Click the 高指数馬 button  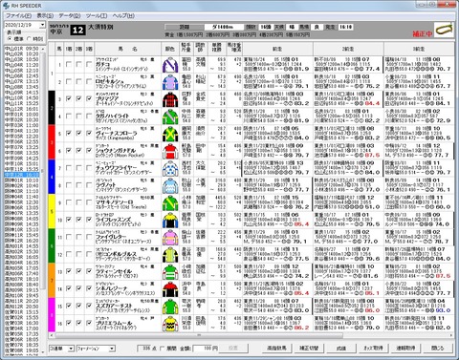[276, 349]
